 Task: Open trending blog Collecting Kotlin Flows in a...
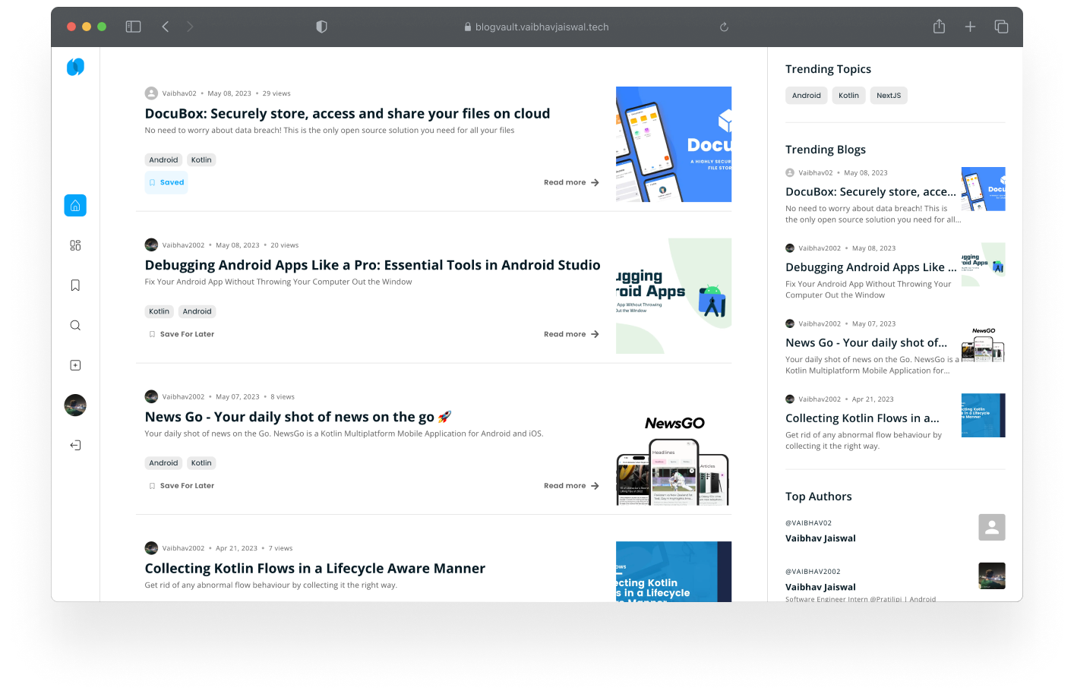(x=862, y=418)
